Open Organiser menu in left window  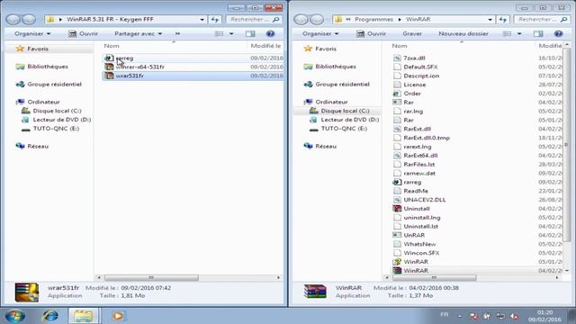coord(32,33)
